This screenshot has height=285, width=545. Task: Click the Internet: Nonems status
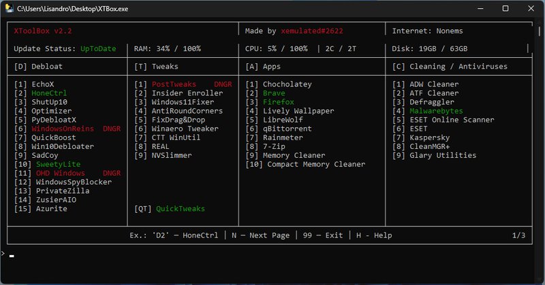(x=427, y=31)
